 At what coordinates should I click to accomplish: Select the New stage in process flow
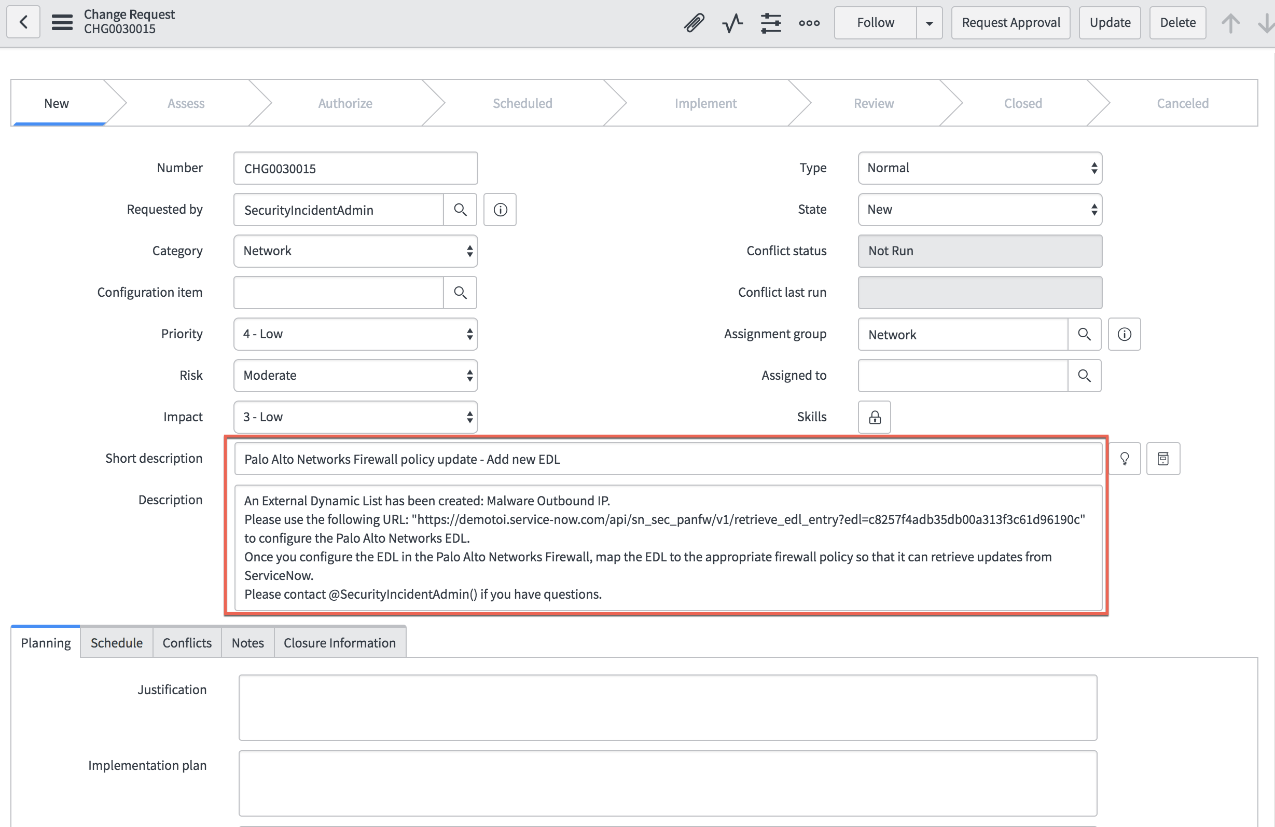pos(56,103)
